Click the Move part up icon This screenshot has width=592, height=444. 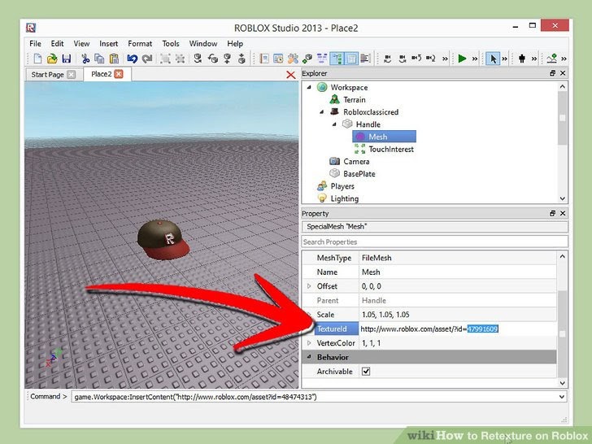tap(228, 59)
